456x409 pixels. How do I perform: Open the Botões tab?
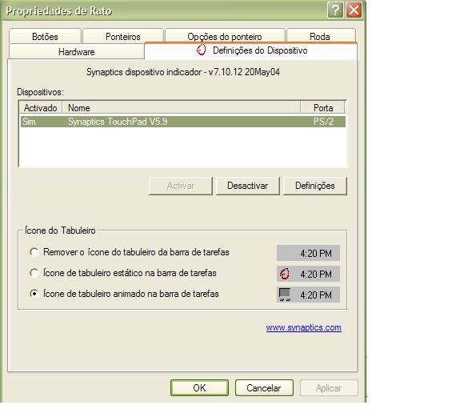tap(45, 37)
